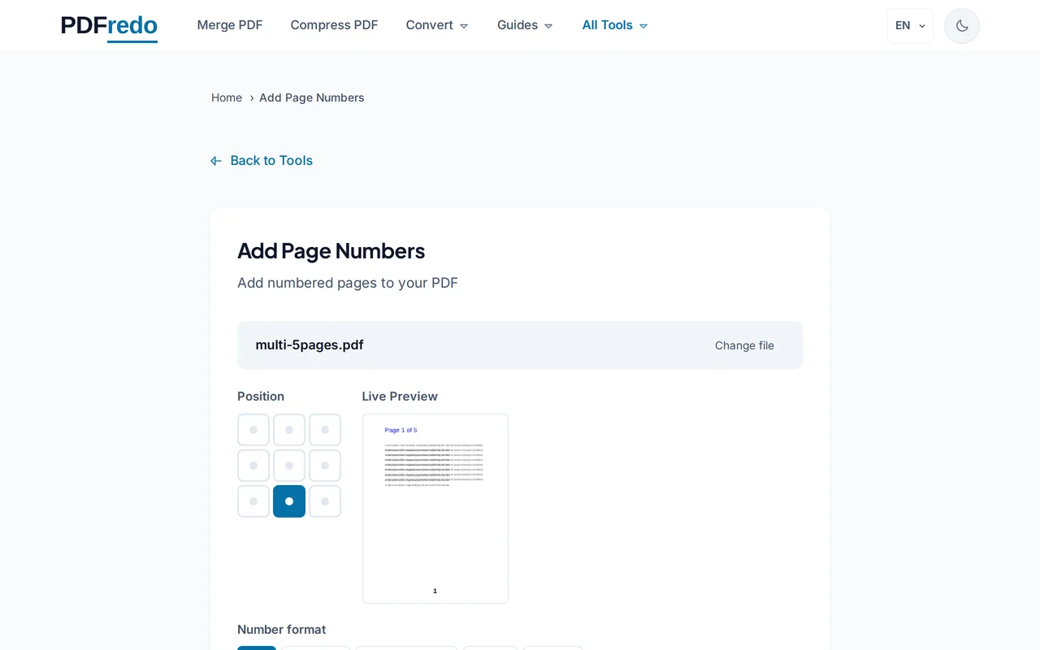The image size is (1040, 650).
Task: Select the middle-right page number position
Action: click(x=324, y=465)
